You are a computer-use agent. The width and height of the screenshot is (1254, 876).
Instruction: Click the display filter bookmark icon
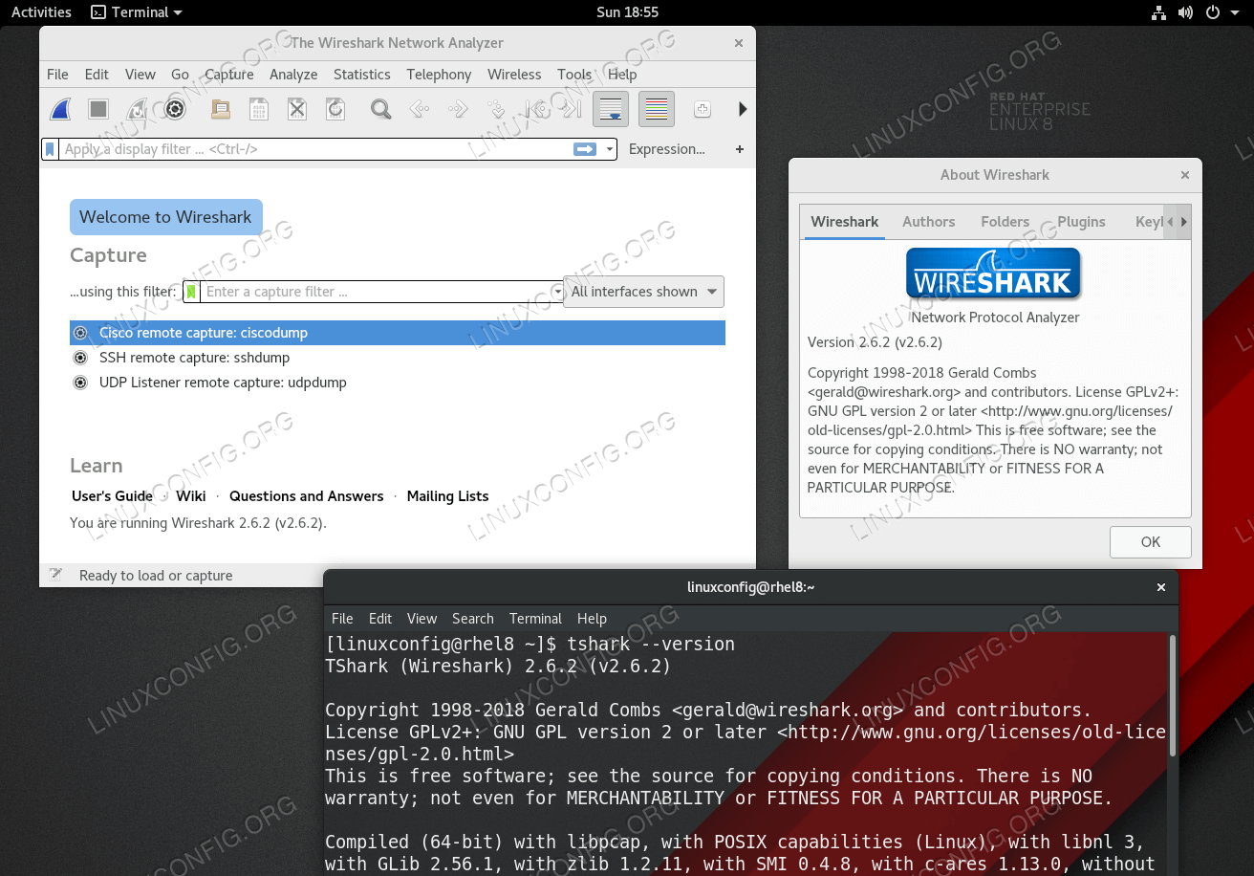(51, 149)
